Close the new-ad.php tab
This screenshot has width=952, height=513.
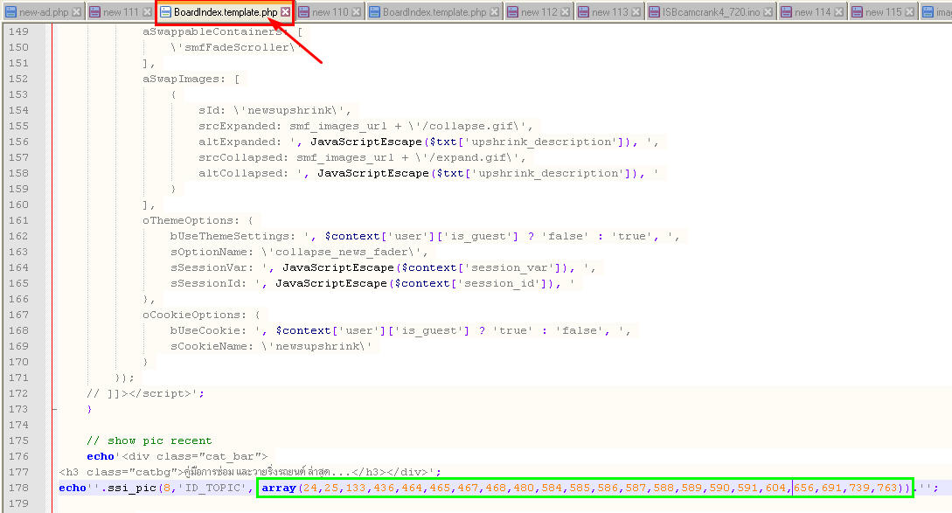tap(77, 12)
